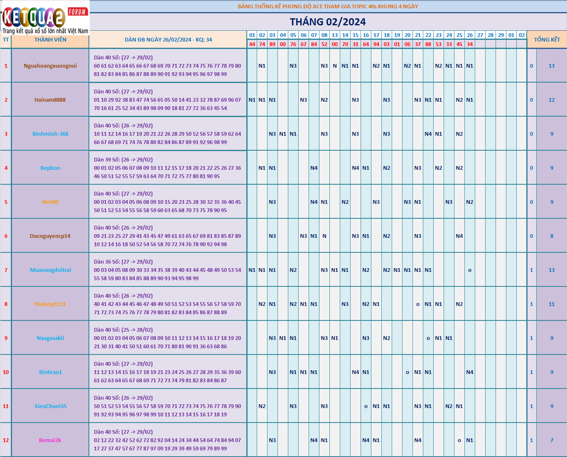Click date column header 13
The width and height of the screenshot is (567, 457).
[335, 35]
